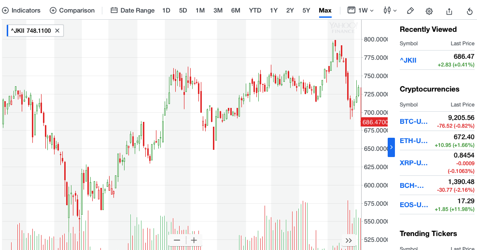Click the 525.000 price axis label
The width and height of the screenshot is (477, 250).
click(x=376, y=240)
